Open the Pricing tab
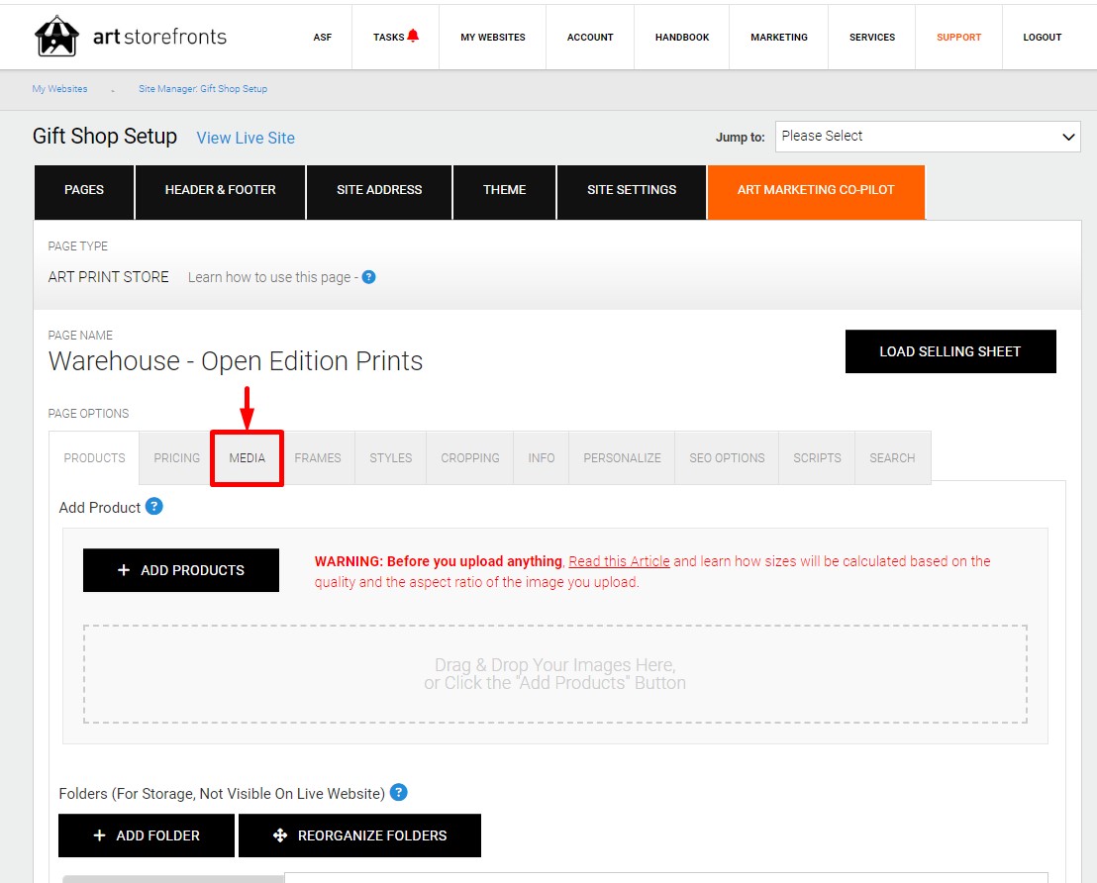The image size is (1097, 883). [176, 458]
